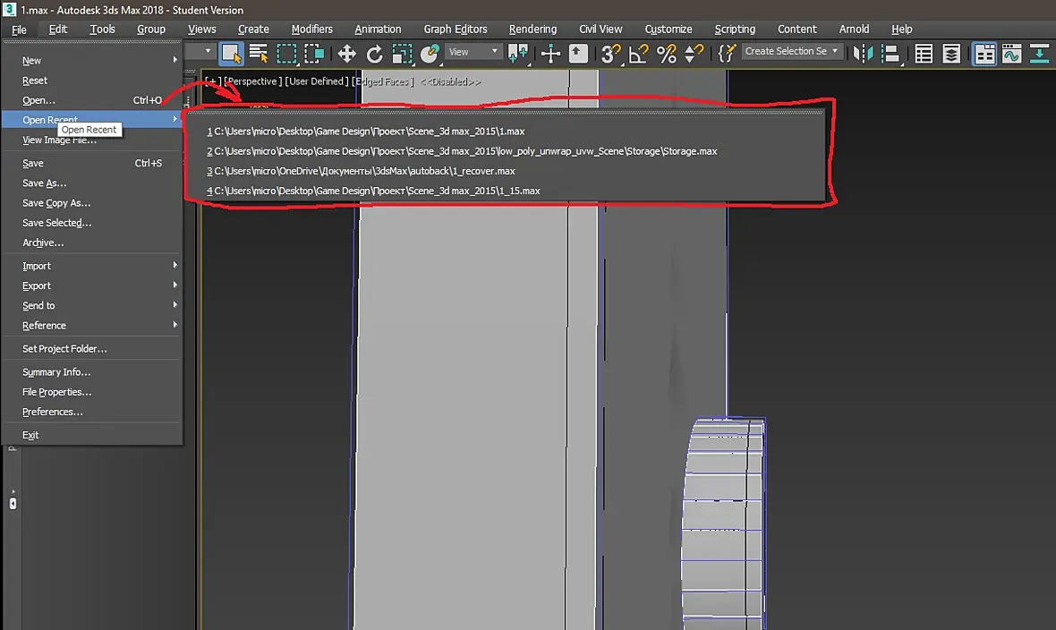Choose Save from the File menu
1056x630 pixels.
coord(92,163)
